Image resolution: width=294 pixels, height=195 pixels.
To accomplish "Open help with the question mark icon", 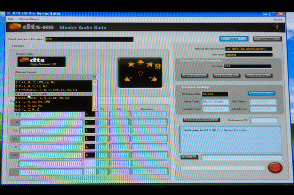I will pyautogui.click(x=277, y=27).
